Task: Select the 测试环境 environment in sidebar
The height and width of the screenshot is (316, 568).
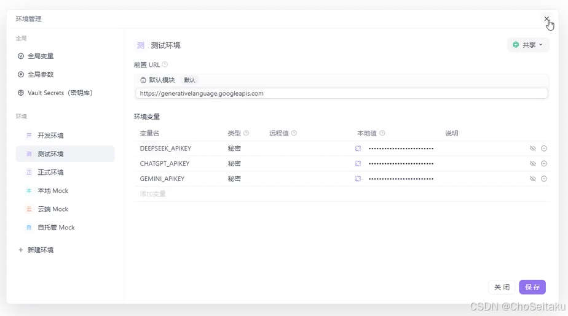Action: coord(65,153)
